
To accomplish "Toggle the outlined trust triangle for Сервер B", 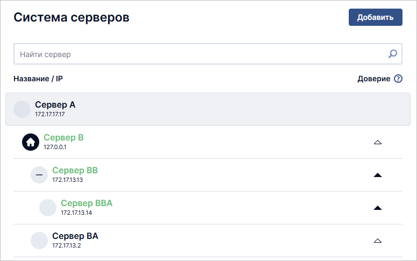I will (x=378, y=142).
